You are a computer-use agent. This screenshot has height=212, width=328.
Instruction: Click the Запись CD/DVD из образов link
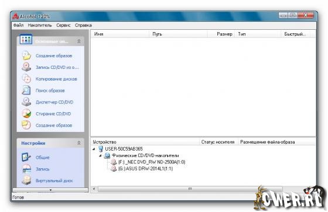point(57,67)
